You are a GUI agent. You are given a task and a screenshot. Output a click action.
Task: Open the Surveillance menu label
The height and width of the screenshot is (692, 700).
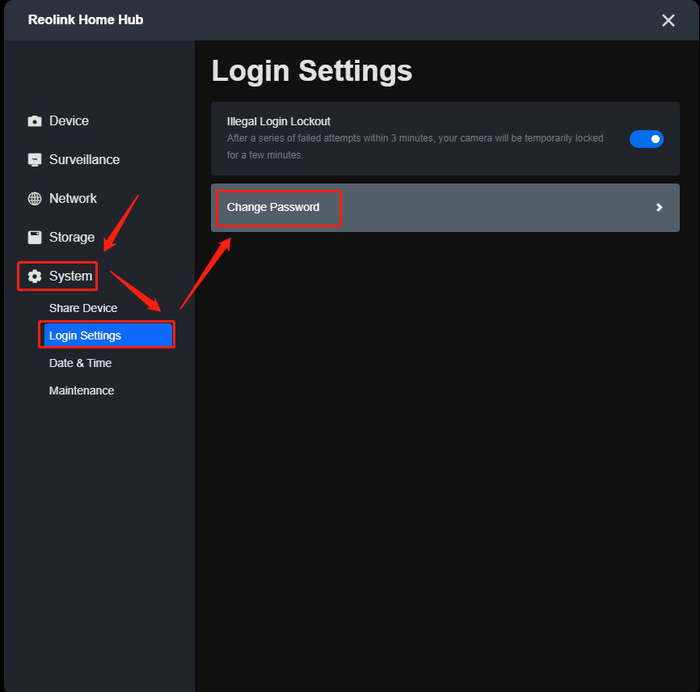pyautogui.click(x=84, y=160)
